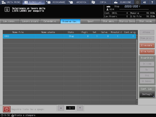Click the Lav.Riserv. counter field
This screenshot has height=117, width=156.
click(117, 17)
